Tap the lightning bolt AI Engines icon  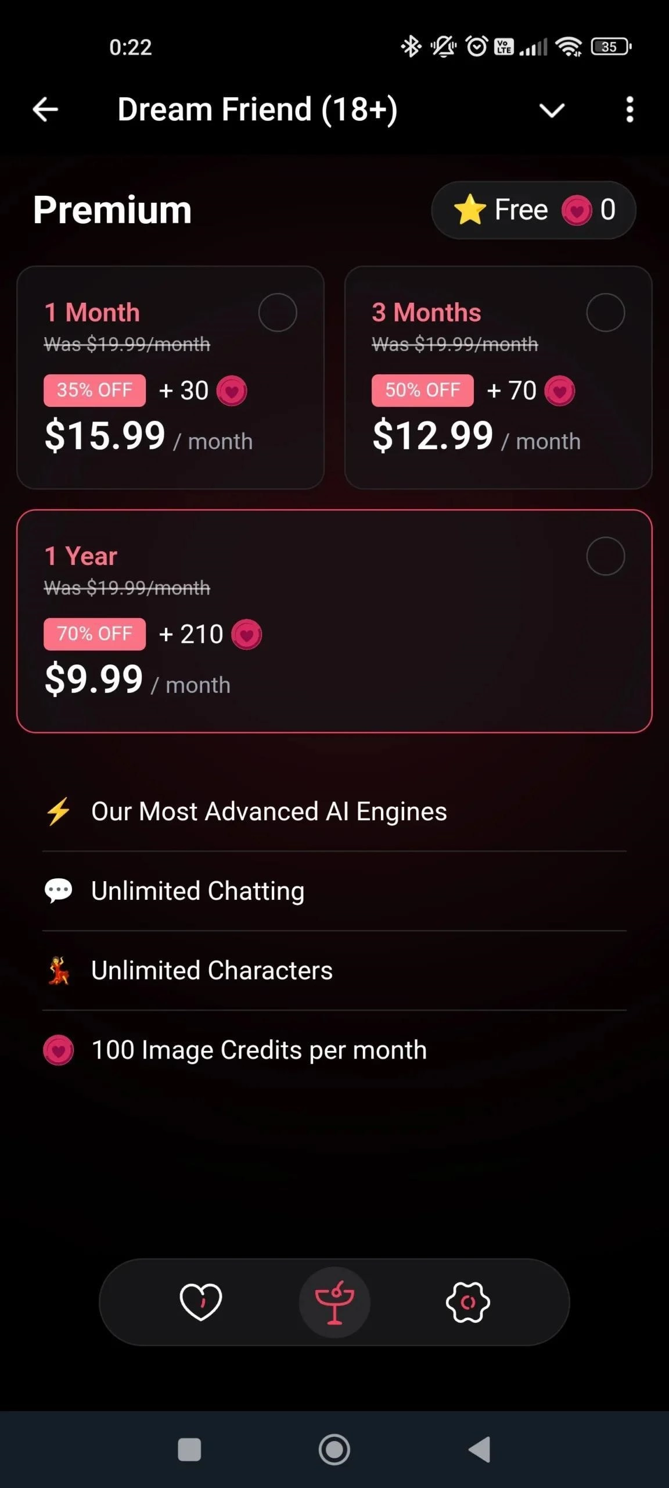click(59, 811)
